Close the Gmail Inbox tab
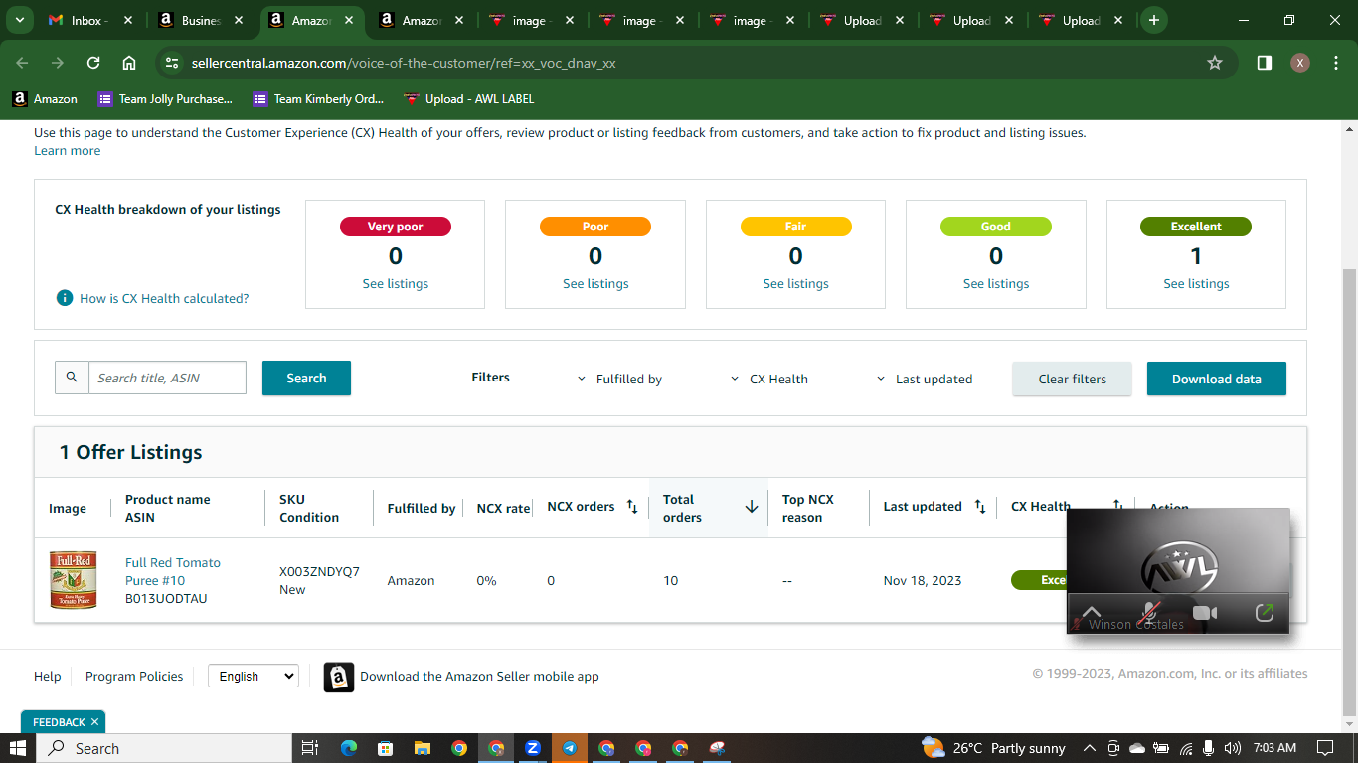The image size is (1358, 763). pyautogui.click(x=128, y=20)
